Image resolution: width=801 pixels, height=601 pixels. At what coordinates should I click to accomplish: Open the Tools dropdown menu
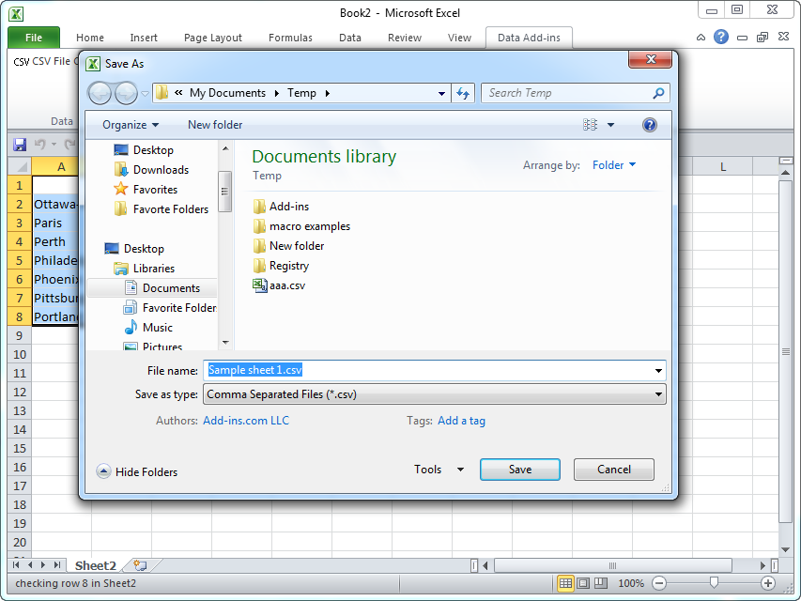pyautogui.click(x=439, y=470)
